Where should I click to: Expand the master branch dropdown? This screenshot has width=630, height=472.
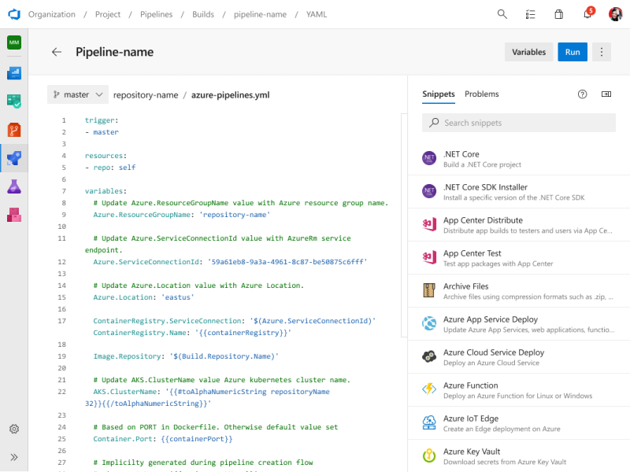coord(77,94)
